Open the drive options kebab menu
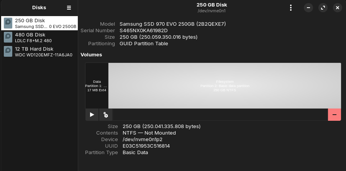This screenshot has width=346, height=171. pyautogui.click(x=291, y=8)
